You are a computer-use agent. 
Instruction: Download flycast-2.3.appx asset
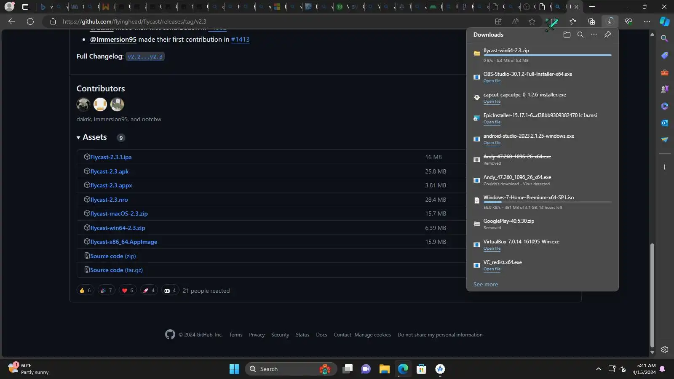pos(111,185)
